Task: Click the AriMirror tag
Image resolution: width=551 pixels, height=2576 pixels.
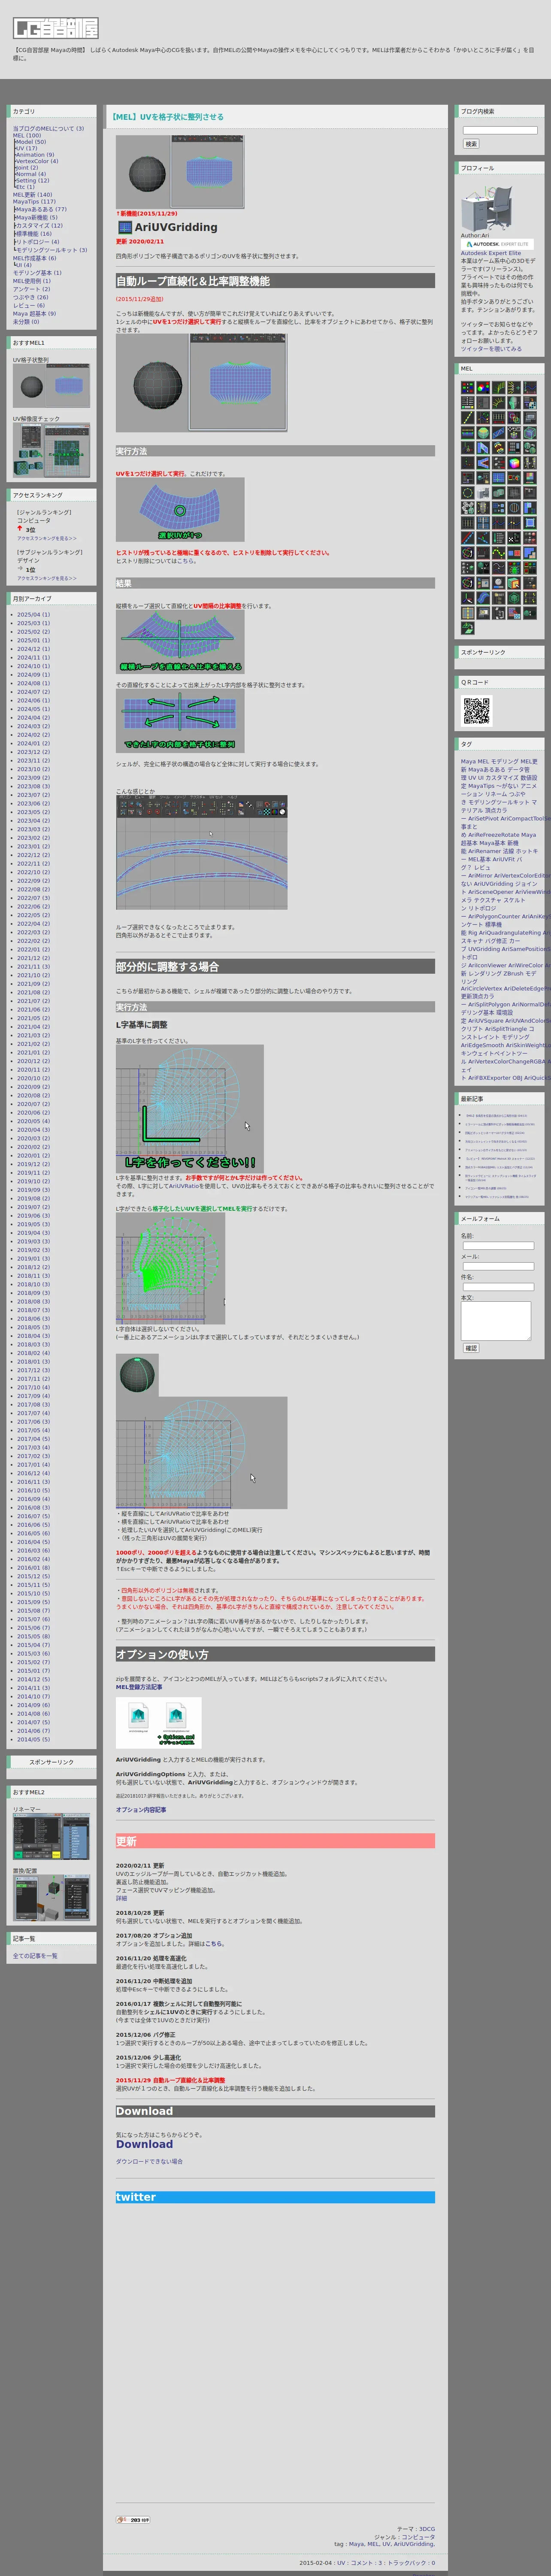Action: [480, 875]
